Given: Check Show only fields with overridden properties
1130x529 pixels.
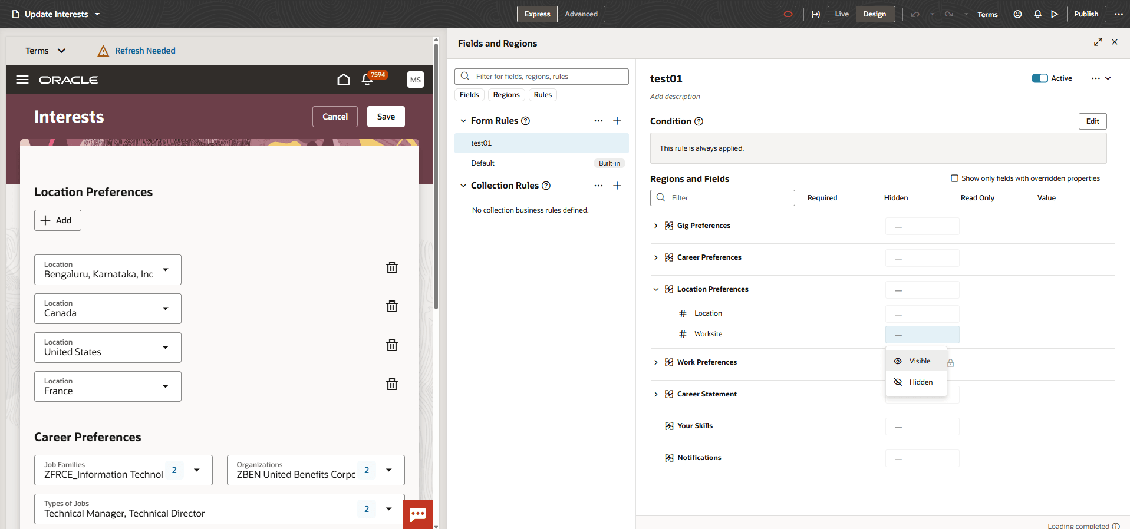Looking at the screenshot, I should click(954, 178).
